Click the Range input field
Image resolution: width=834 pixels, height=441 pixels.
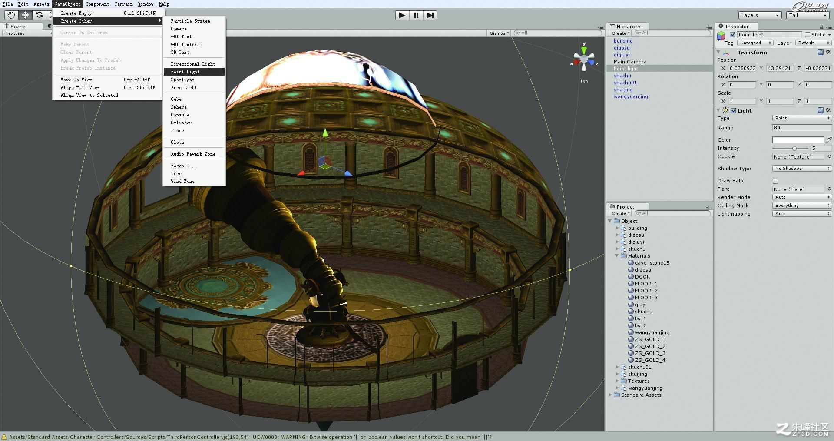802,128
